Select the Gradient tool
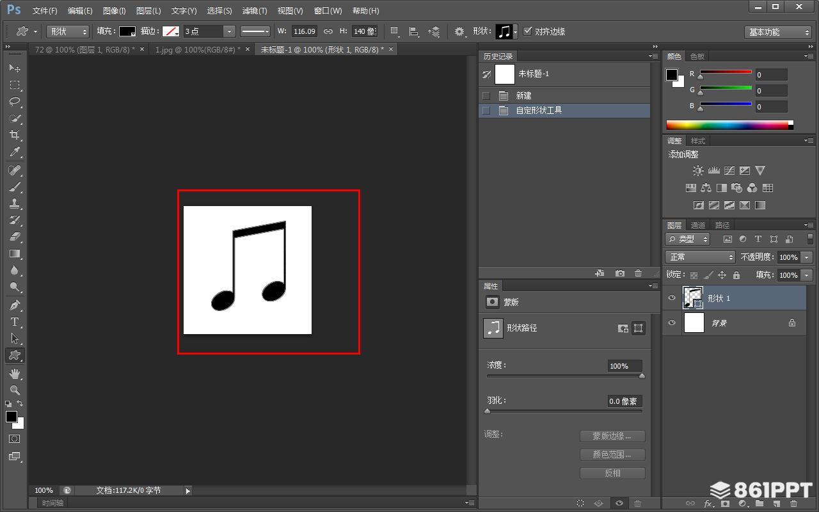Viewport: 819px width, 512px height. (x=15, y=254)
